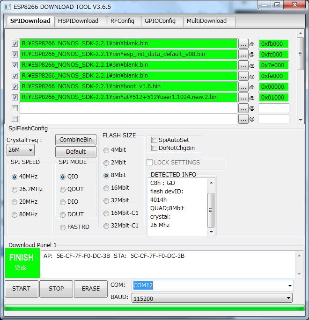Click file list scroll up arrow
The height and width of the screenshot is (320, 309).
[x=301, y=33]
